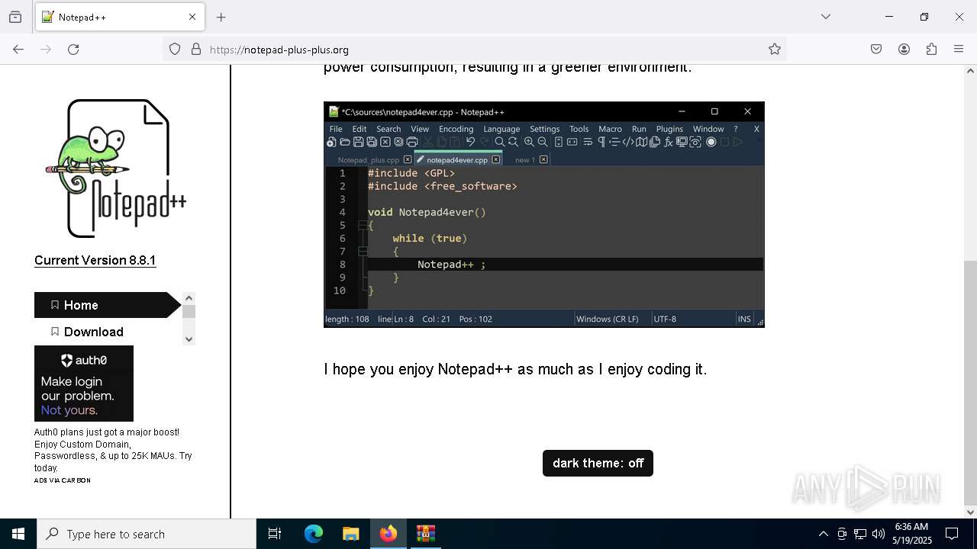The width and height of the screenshot is (977, 549).
Task: Follow the ADS VIA CARBON link
Action: (63, 480)
